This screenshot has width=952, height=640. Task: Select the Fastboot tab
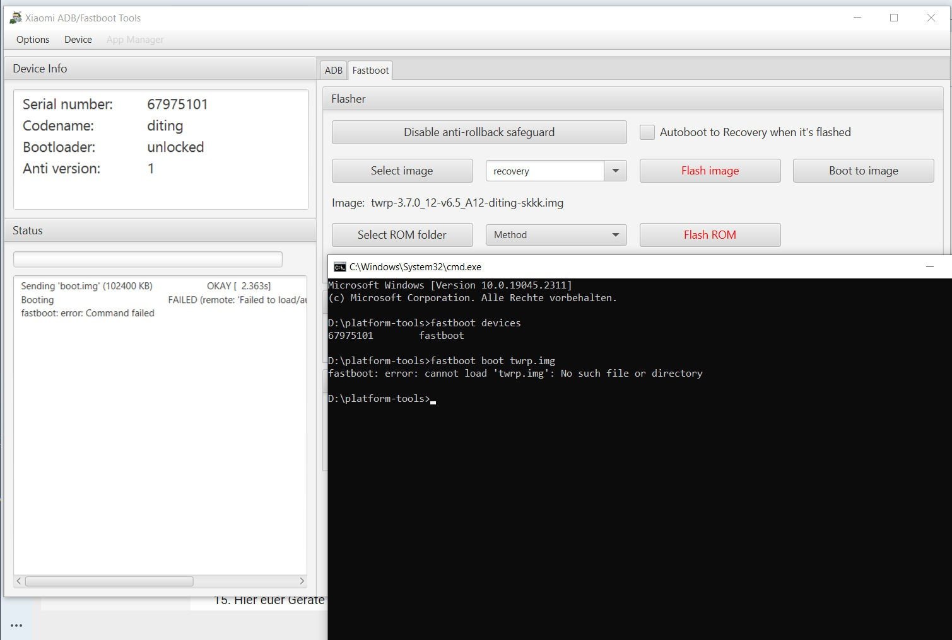tap(370, 71)
